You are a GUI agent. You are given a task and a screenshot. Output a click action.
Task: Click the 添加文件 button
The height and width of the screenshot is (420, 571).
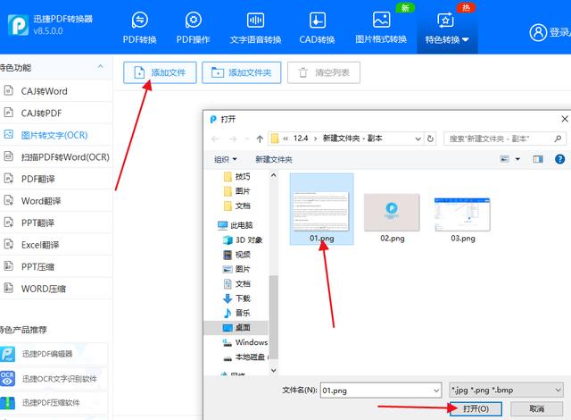pyautogui.click(x=160, y=72)
